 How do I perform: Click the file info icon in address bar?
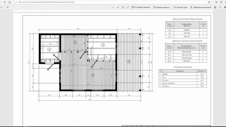click(16, 2)
